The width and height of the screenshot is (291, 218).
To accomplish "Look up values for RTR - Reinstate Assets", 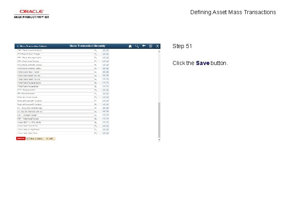I will point(95,94).
